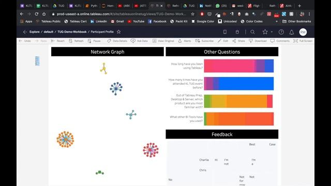Click green segment in product familiarity bar
Viewport: 331px width, 186px height.
tap(207, 101)
